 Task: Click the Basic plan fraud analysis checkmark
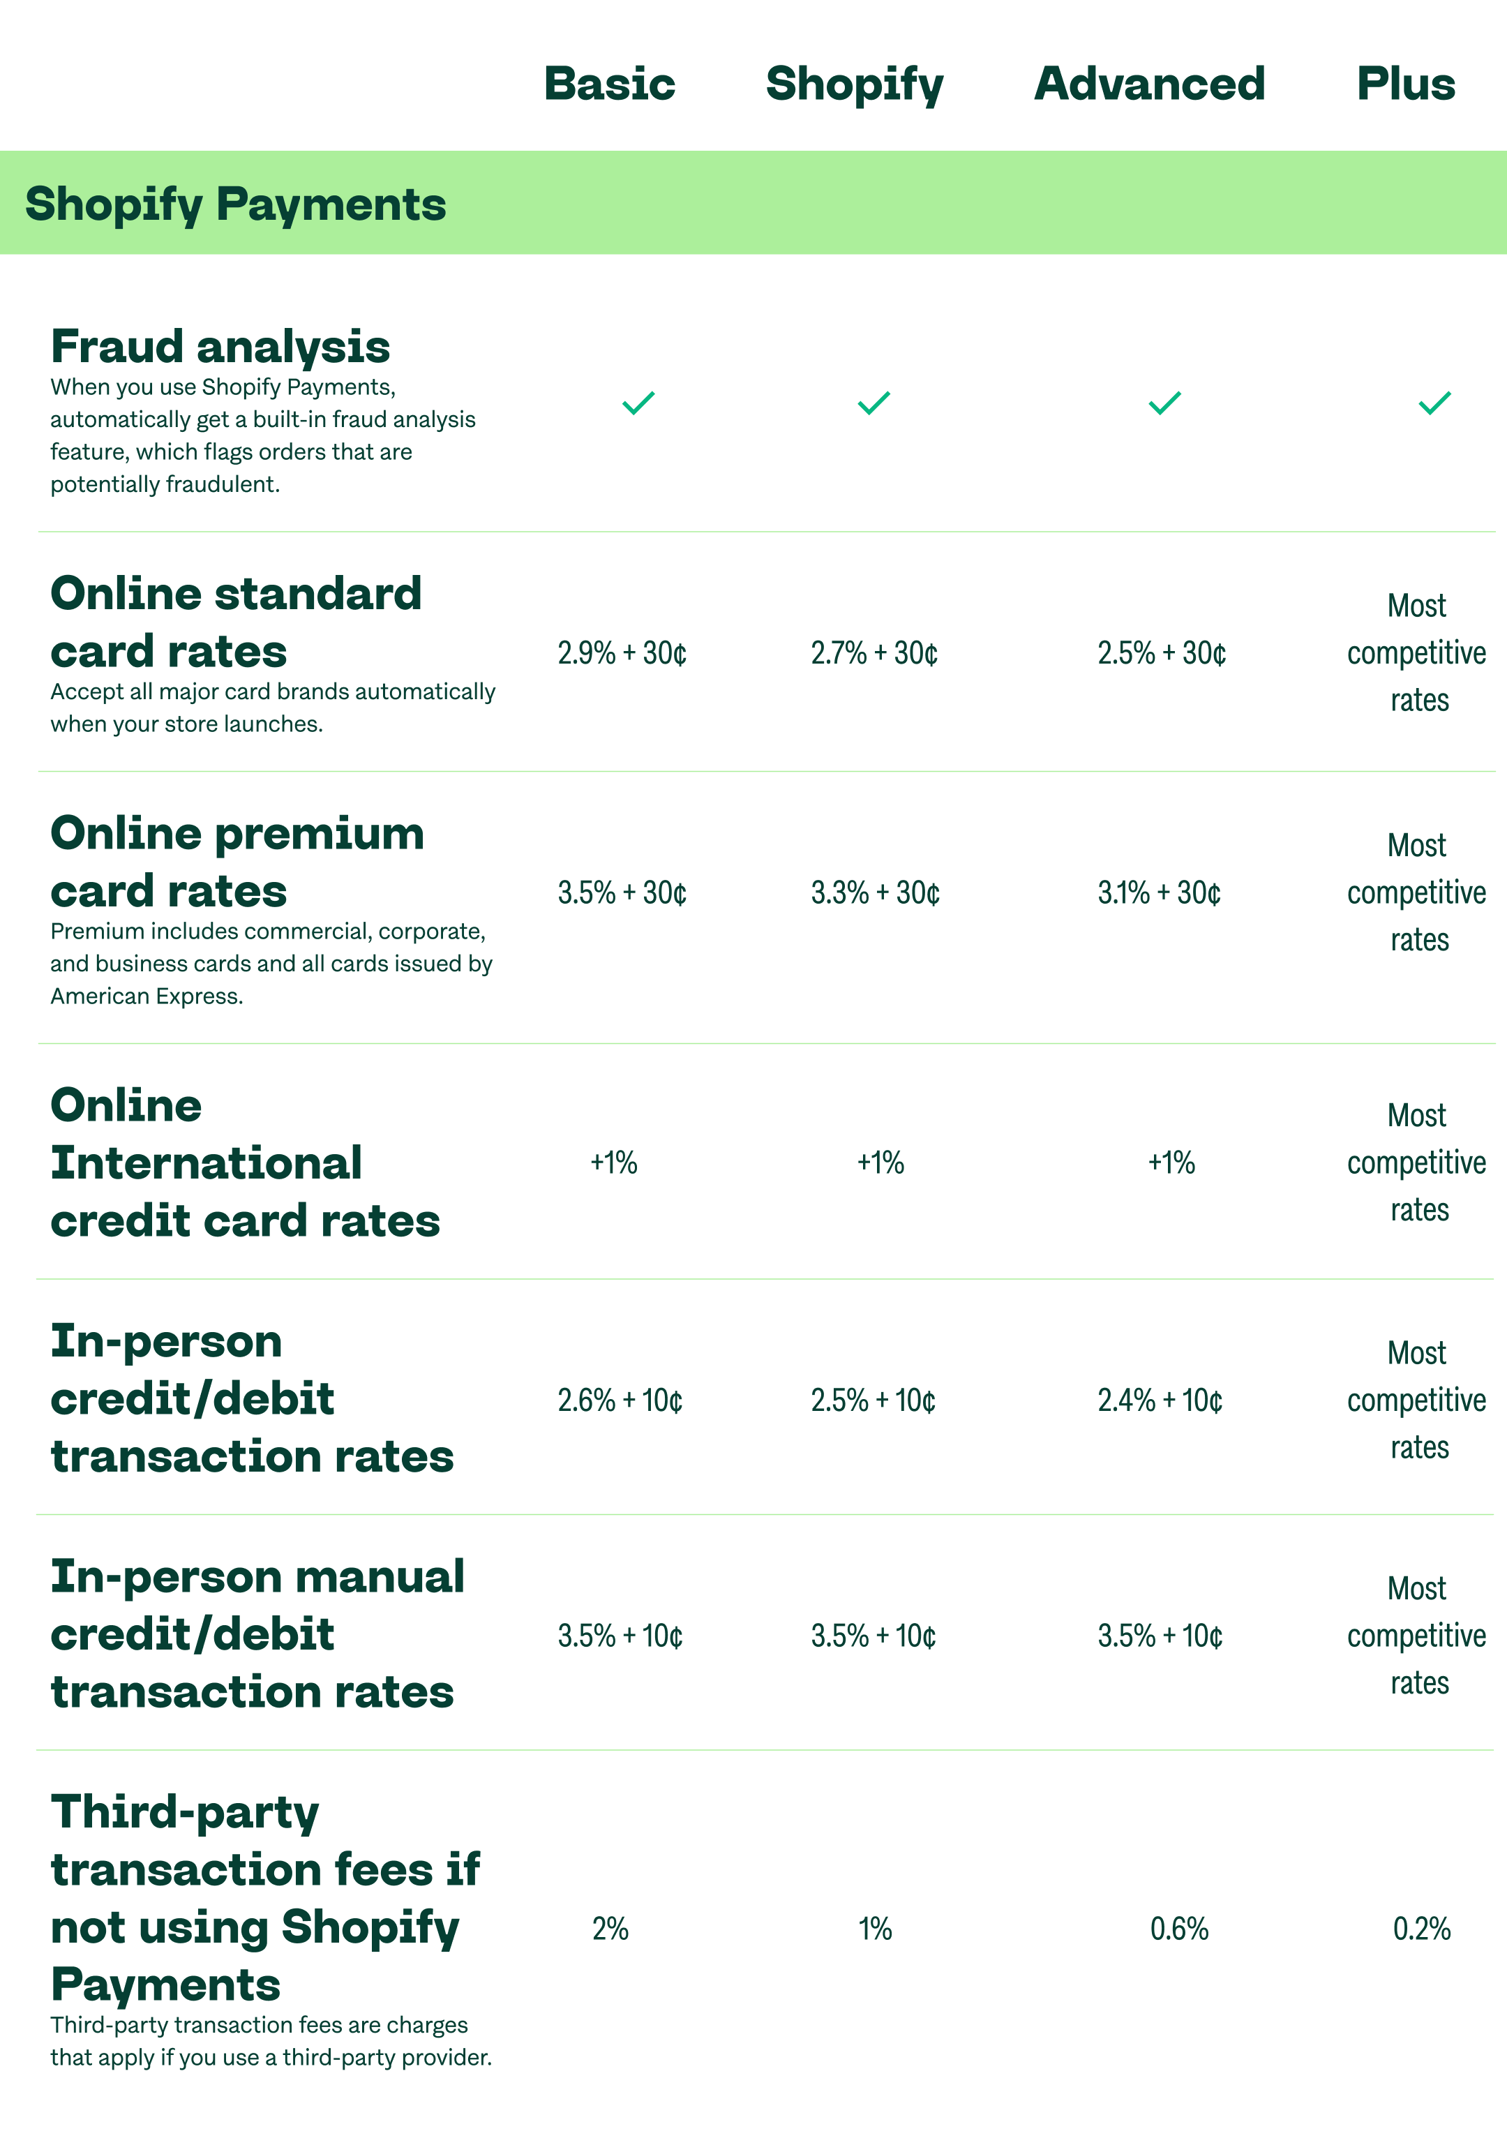tap(639, 403)
